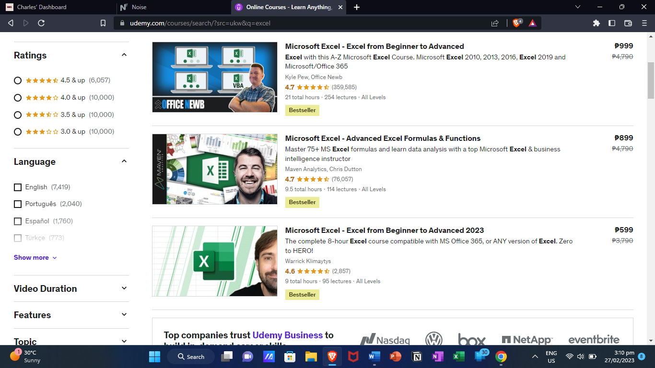Viewport: 655px width, 368px height.
Task: Check the English language filter
Action: pyautogui.click(x=18, y=187)
